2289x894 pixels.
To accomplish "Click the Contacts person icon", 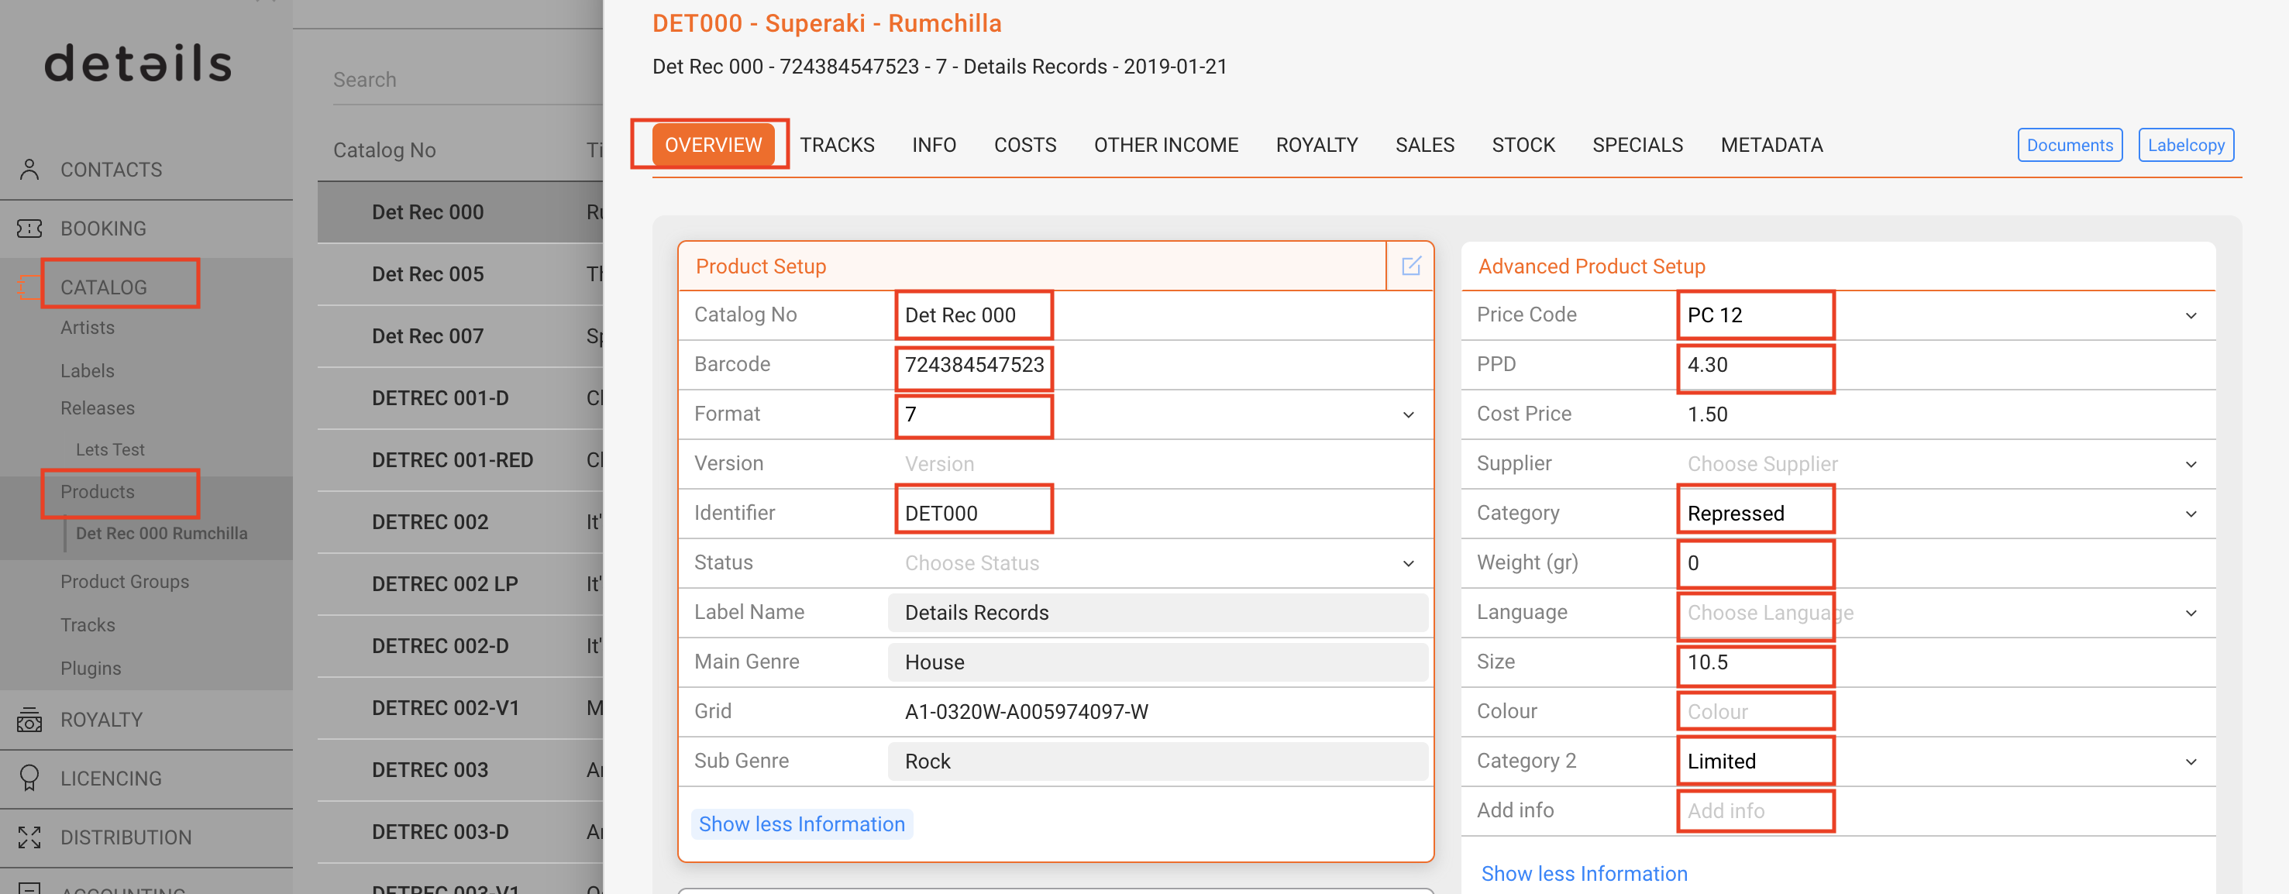I will [x=29, y=169].
